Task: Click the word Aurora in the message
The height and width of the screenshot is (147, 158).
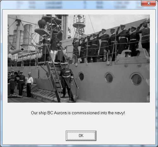Action: pyautogui.click(x=60, y=113)
